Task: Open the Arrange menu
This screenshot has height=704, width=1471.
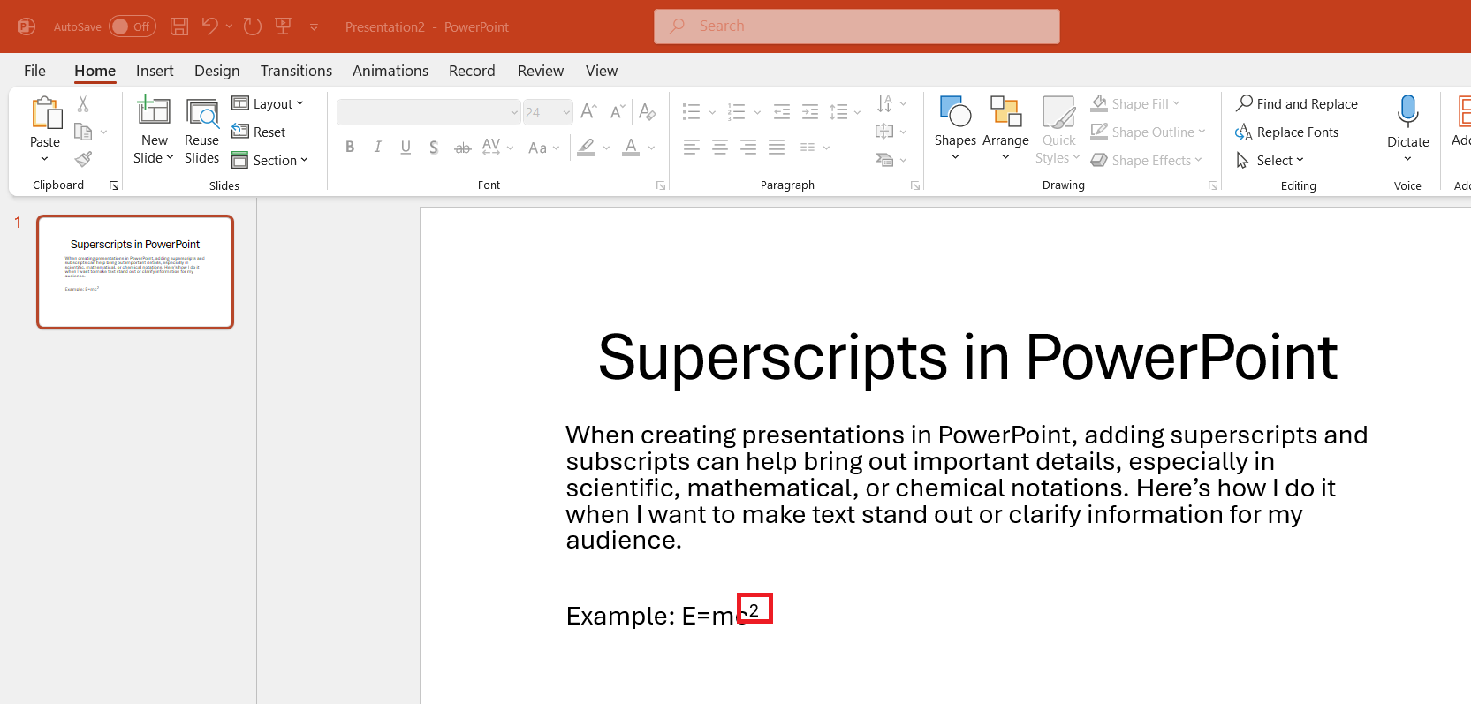Action: click(1005, 129)
